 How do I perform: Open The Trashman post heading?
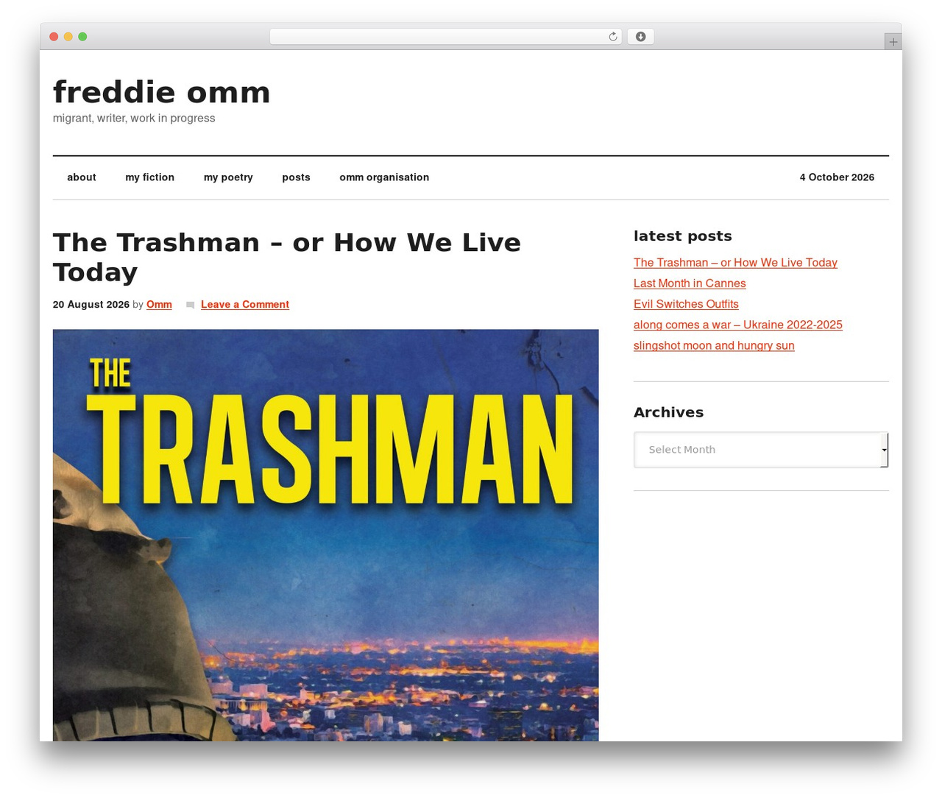(x=287, y=257)
